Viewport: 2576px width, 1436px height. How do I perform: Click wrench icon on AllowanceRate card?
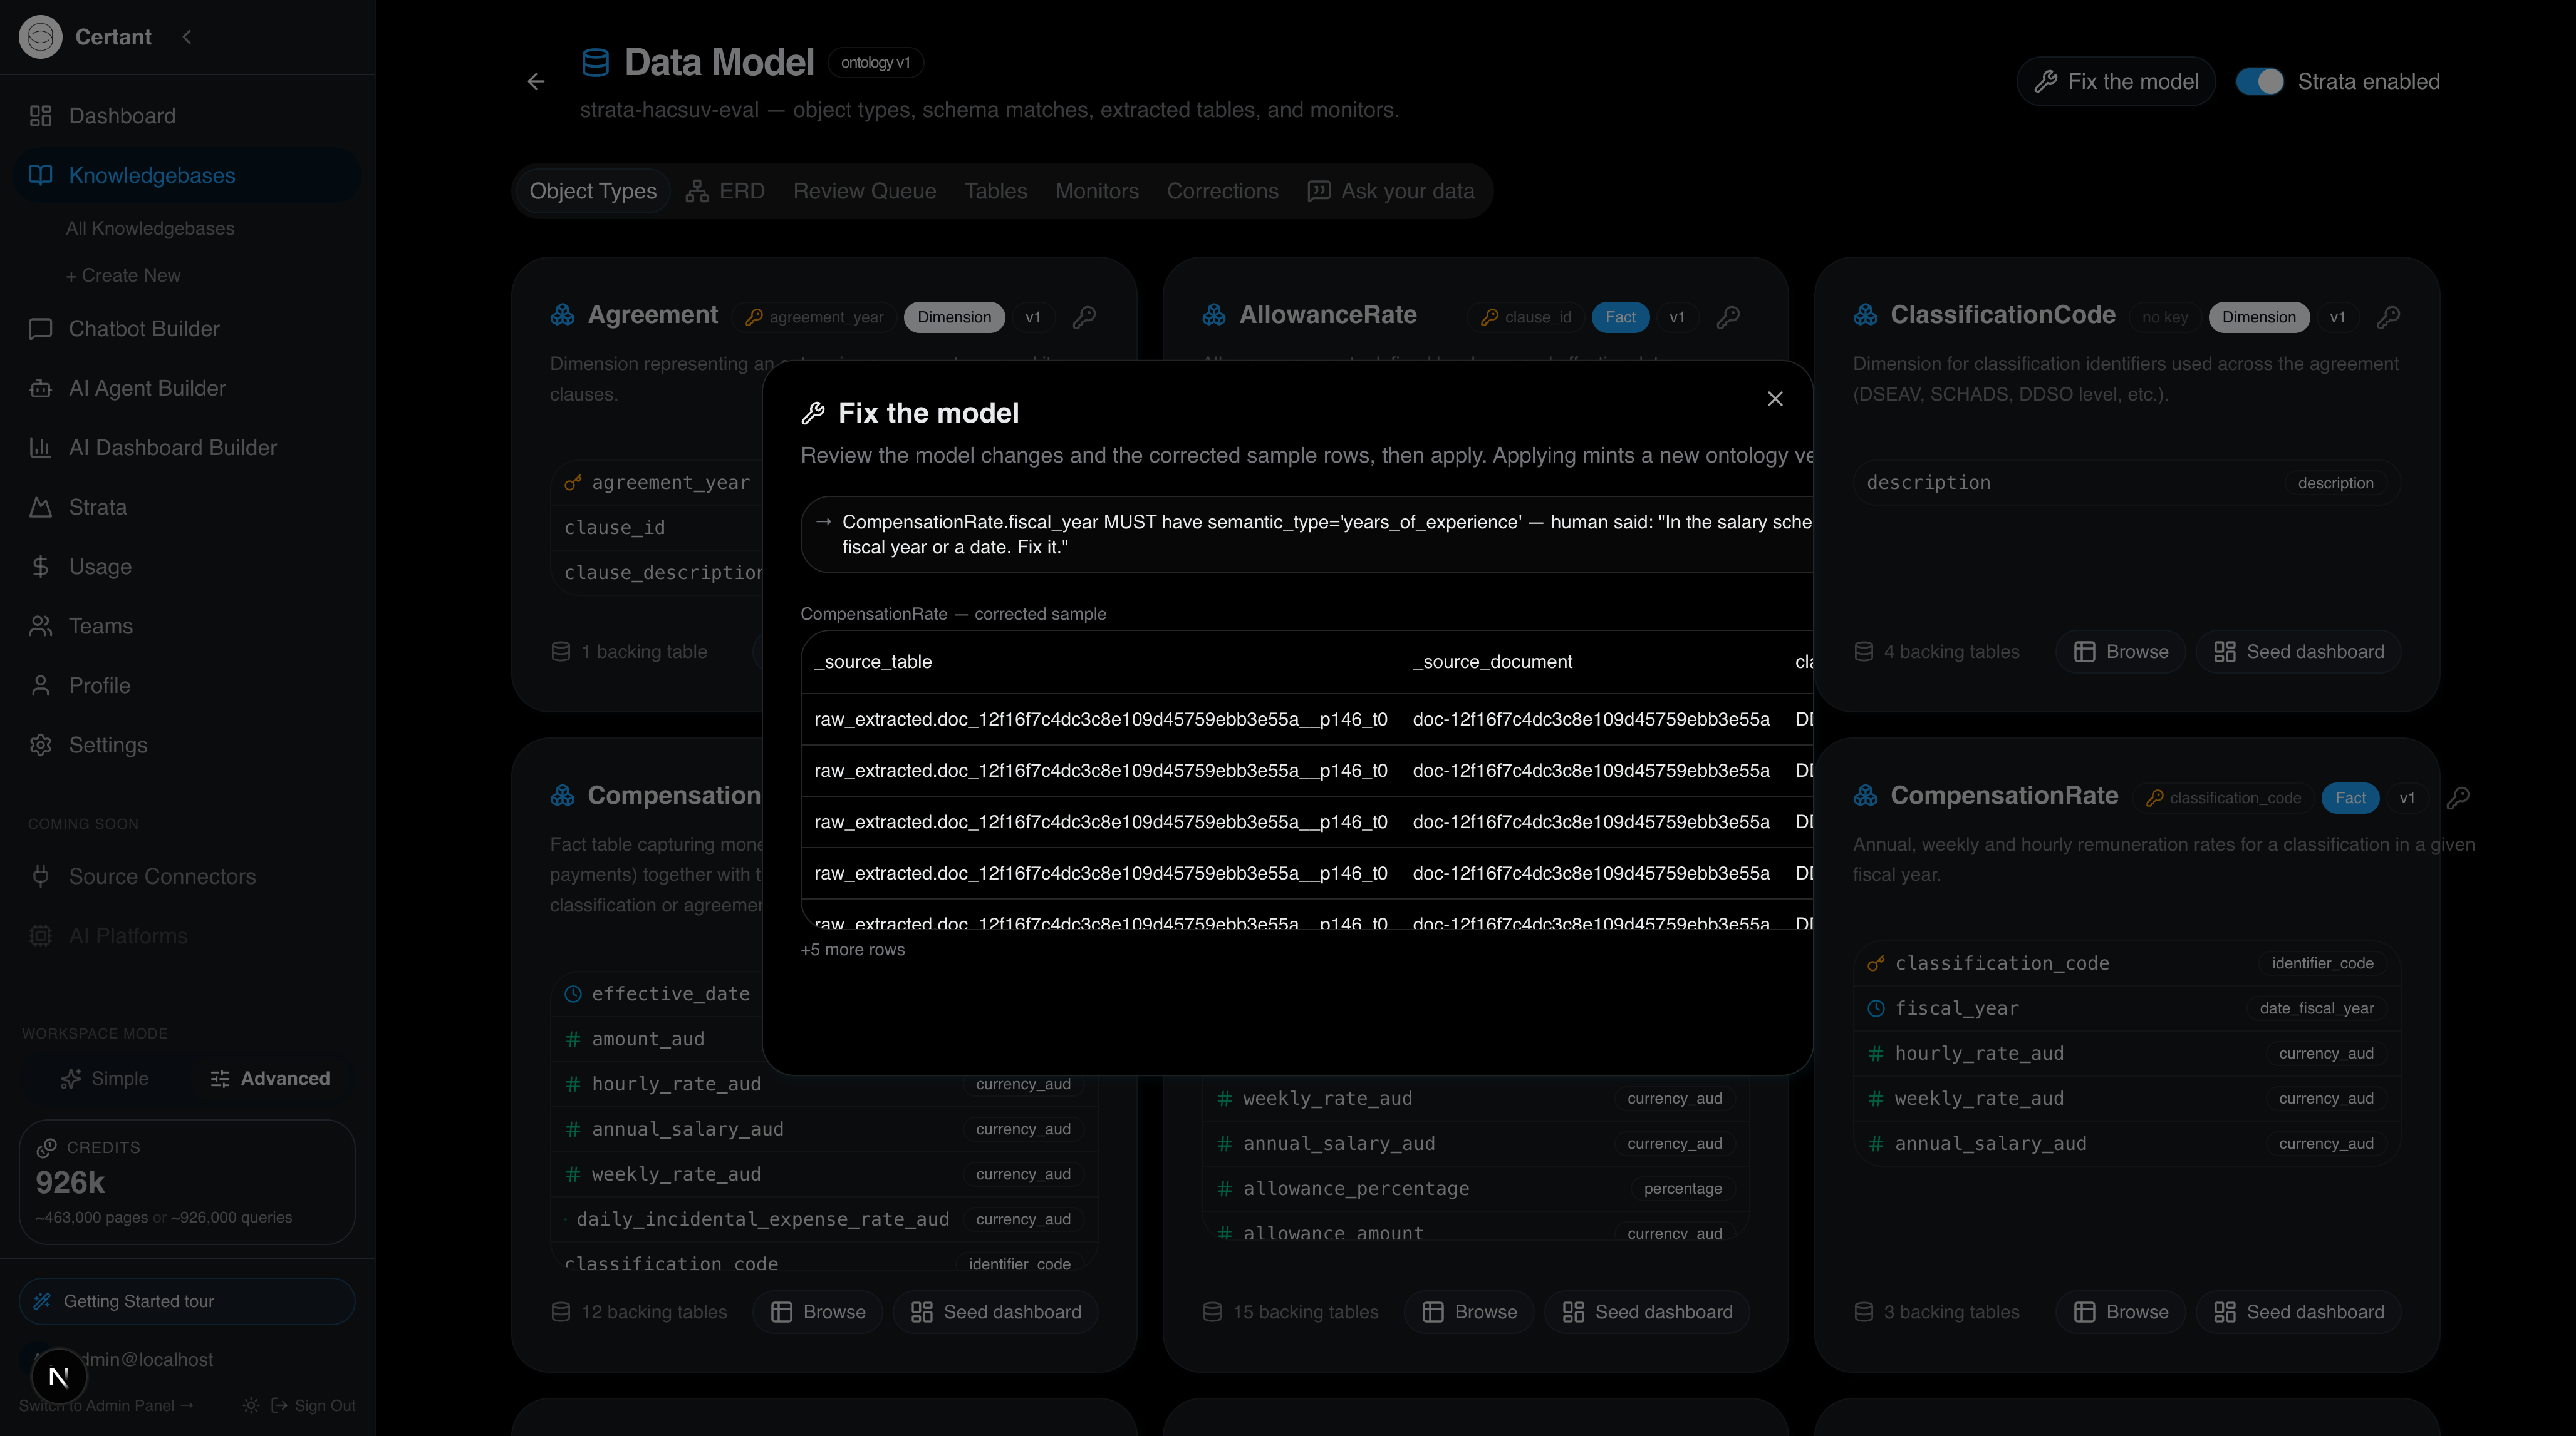pyautogui.click(x=1728, y=317)
